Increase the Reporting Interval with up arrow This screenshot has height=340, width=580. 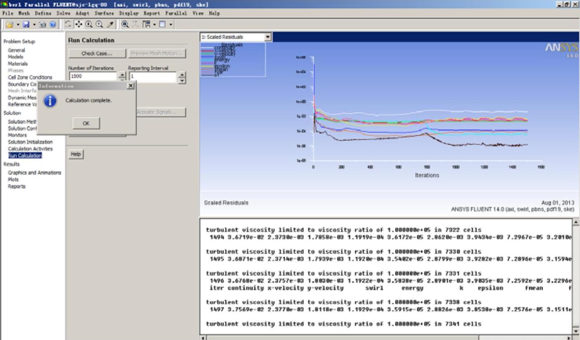pyautogui.click(x=182, y=74)
